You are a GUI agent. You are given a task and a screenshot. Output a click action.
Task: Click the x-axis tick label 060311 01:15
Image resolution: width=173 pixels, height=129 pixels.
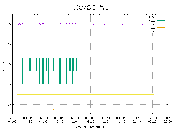pyautogui.click(x=90, y=120)
